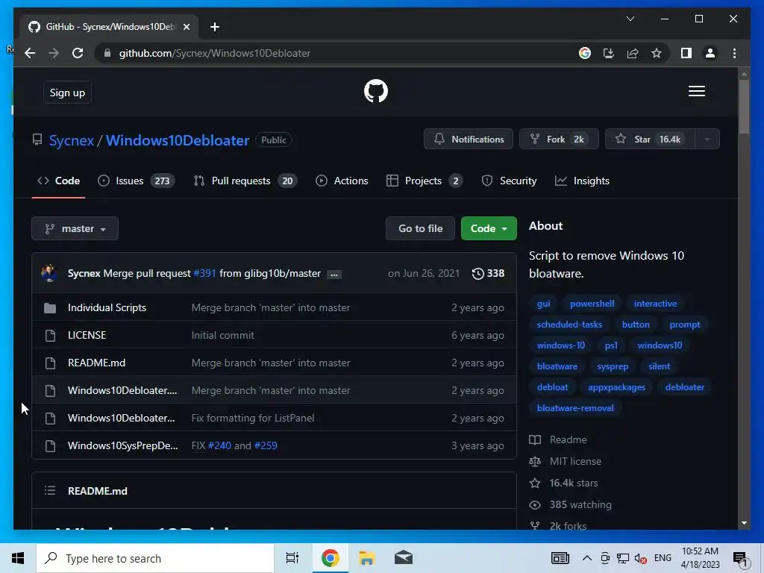Image resolution: width=764 pixels, height=573 pixels.
Task: Open the Star lists dropdown arrow
Action: tap(707, 140)
